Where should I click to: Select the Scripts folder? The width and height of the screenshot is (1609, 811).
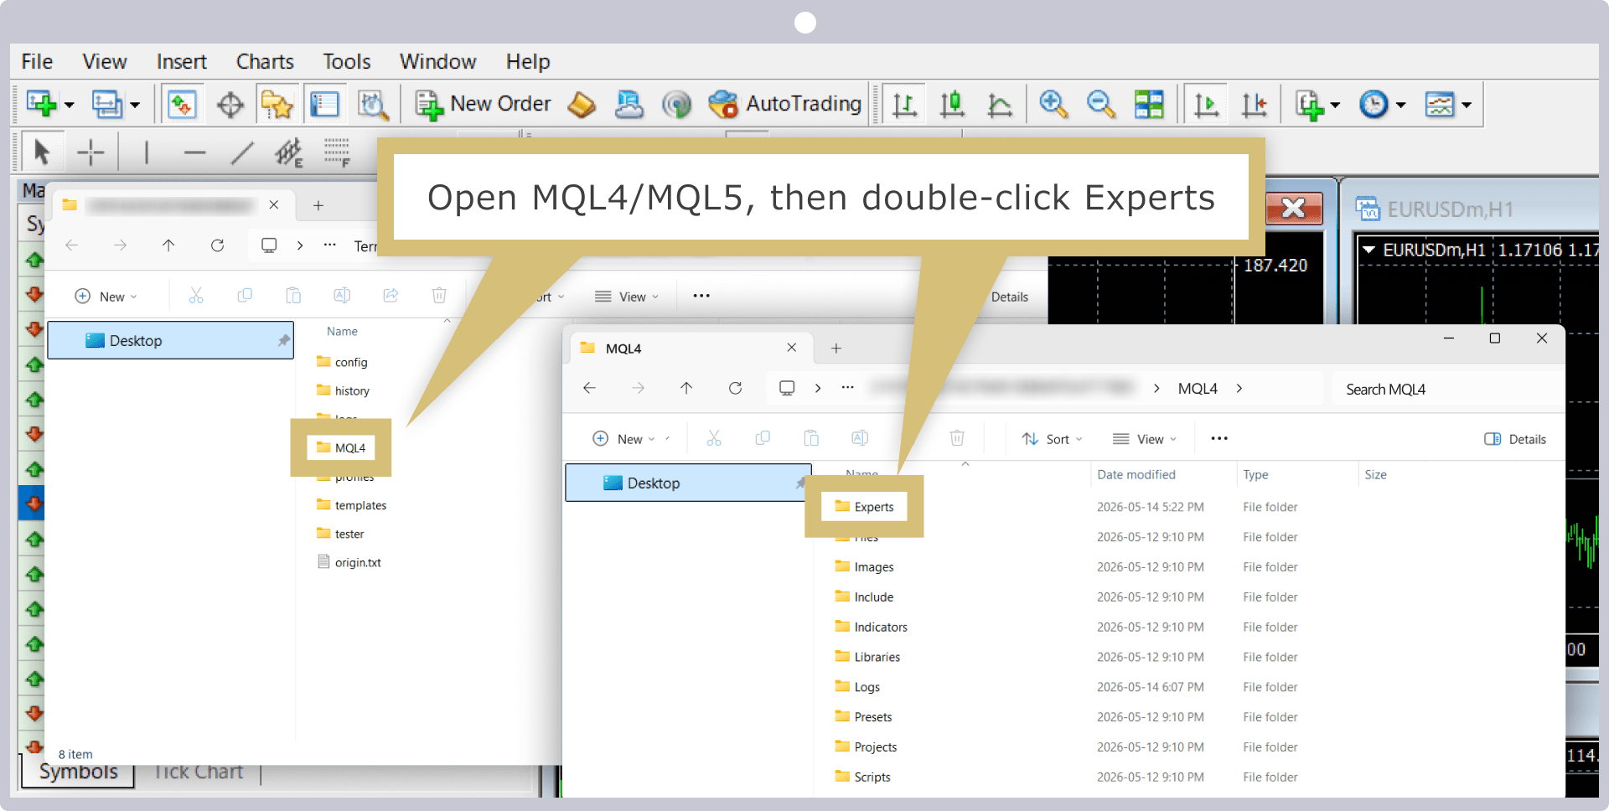[x=862, y=777]
